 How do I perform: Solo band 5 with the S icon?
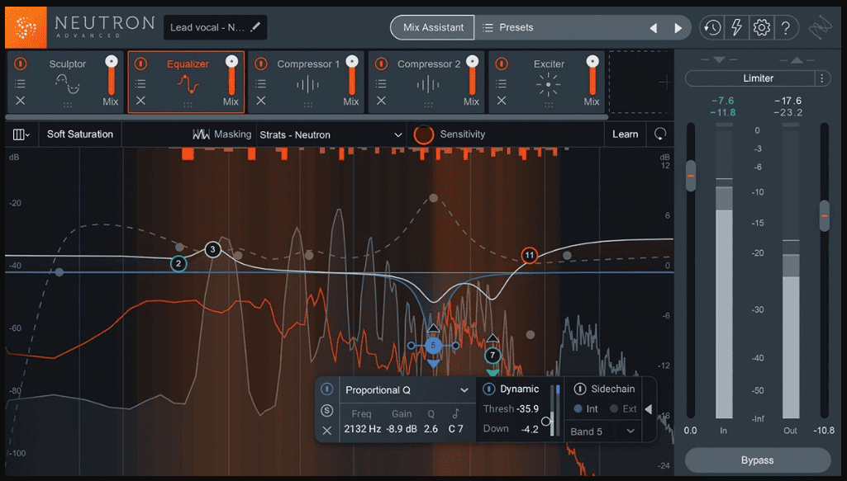pyautogui.click(x=326, y=411)
